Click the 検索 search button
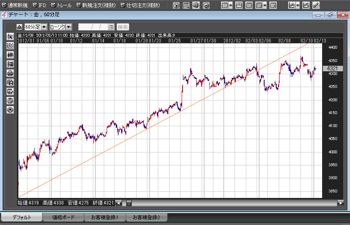The image size is (350, 225). (x=122, y=27)
